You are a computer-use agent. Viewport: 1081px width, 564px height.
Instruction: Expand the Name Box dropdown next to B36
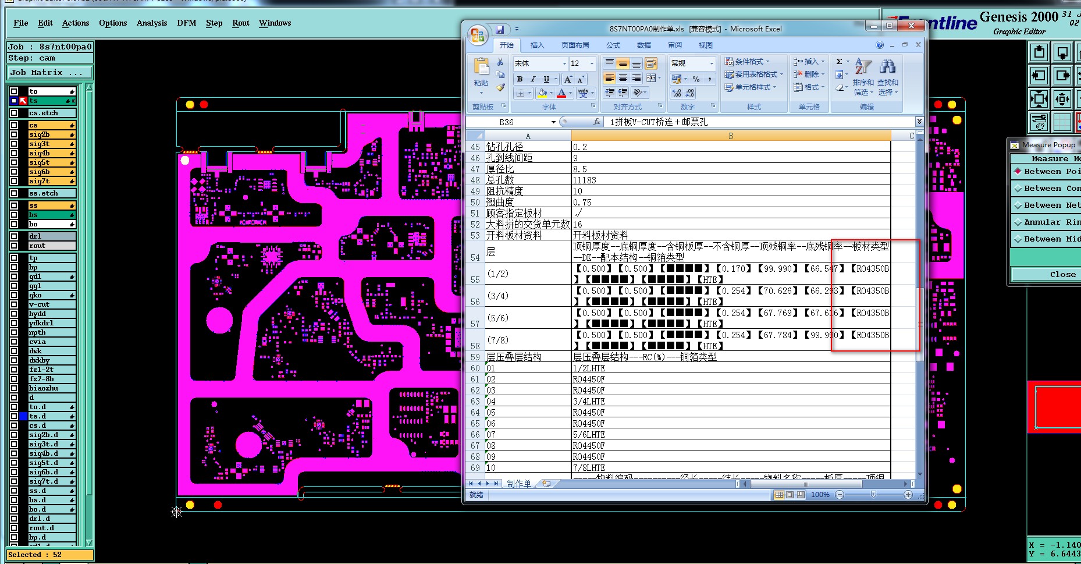pos(553,122)
